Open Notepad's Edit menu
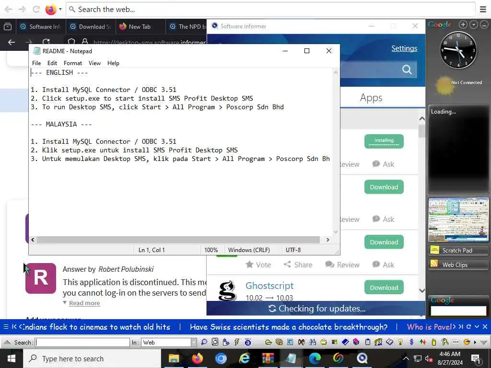Image resolution: width=491 pixels, height=368 pixels. tap(52, 63)
